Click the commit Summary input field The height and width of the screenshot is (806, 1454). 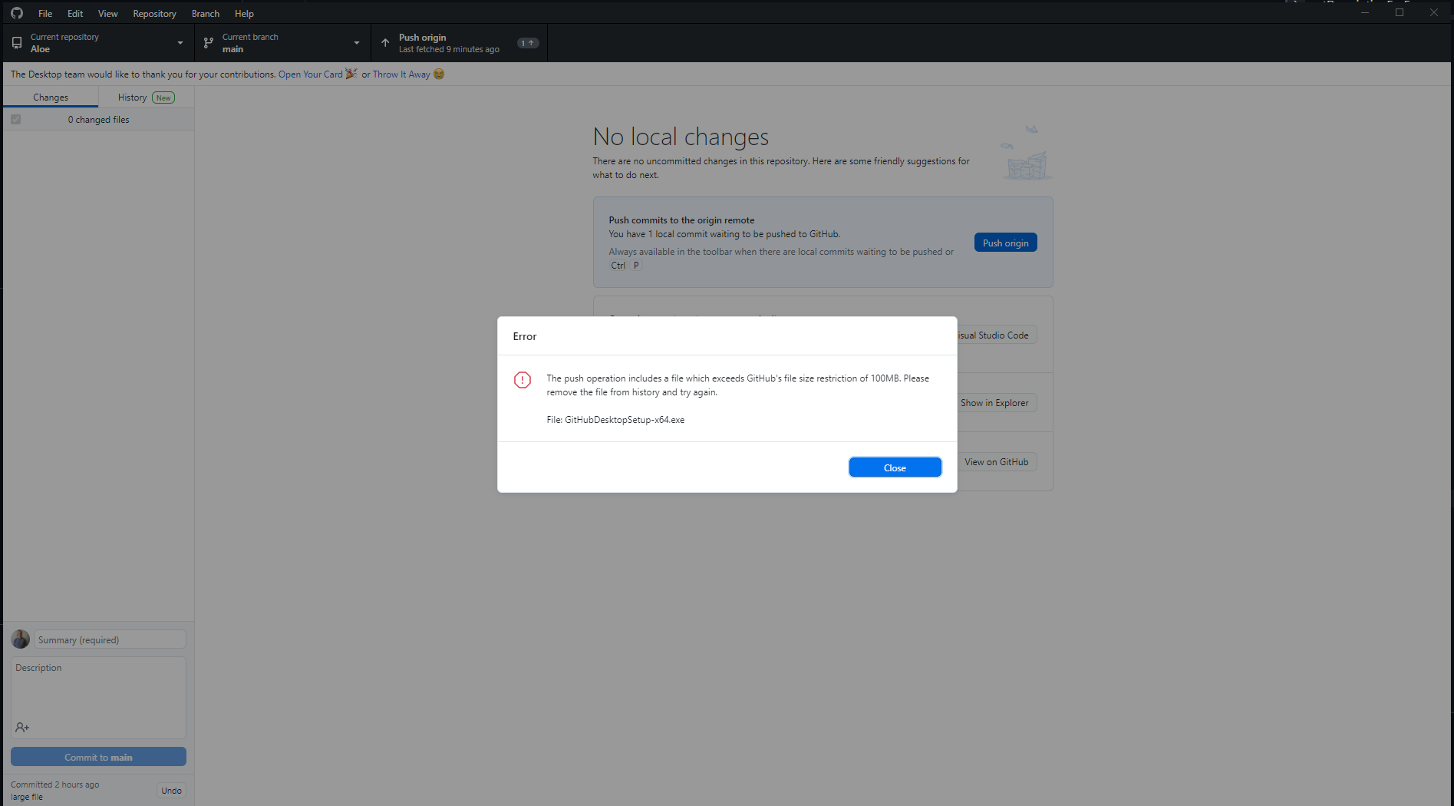[x=110, y=639]
